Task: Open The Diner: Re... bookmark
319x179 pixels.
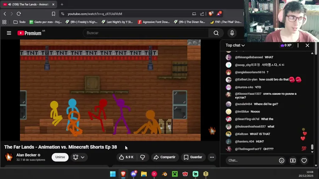Action: click(189, 22)
